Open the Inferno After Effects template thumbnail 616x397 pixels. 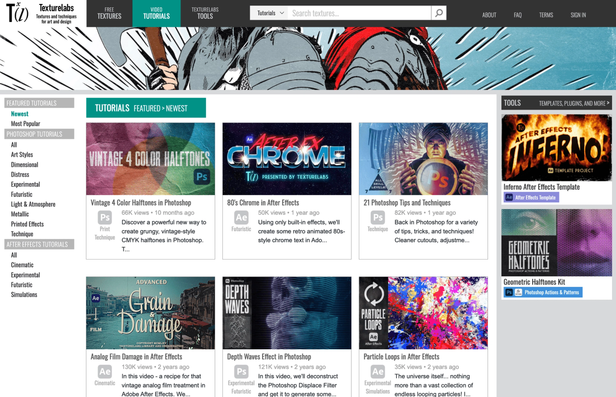556,147
